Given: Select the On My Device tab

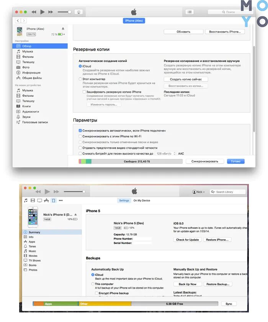Looking at the screenshot, I should [142, 200].
